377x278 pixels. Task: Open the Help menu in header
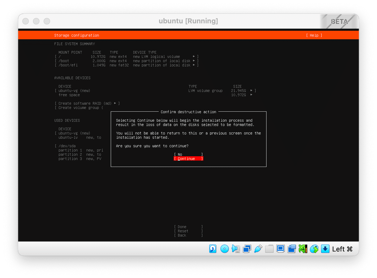tap(314, 35)
